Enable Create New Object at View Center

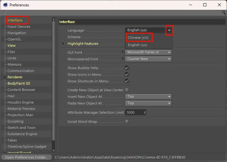click(x=127, y=90)
